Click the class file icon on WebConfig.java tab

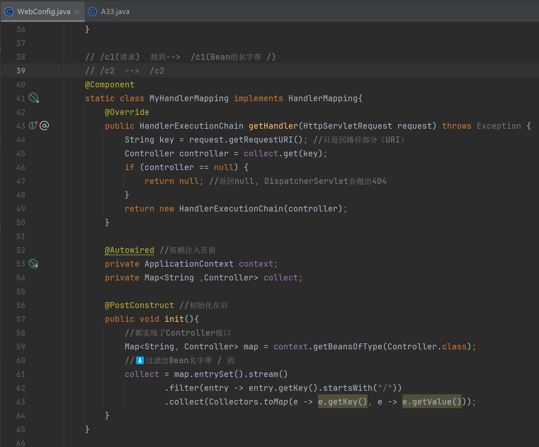9,12
